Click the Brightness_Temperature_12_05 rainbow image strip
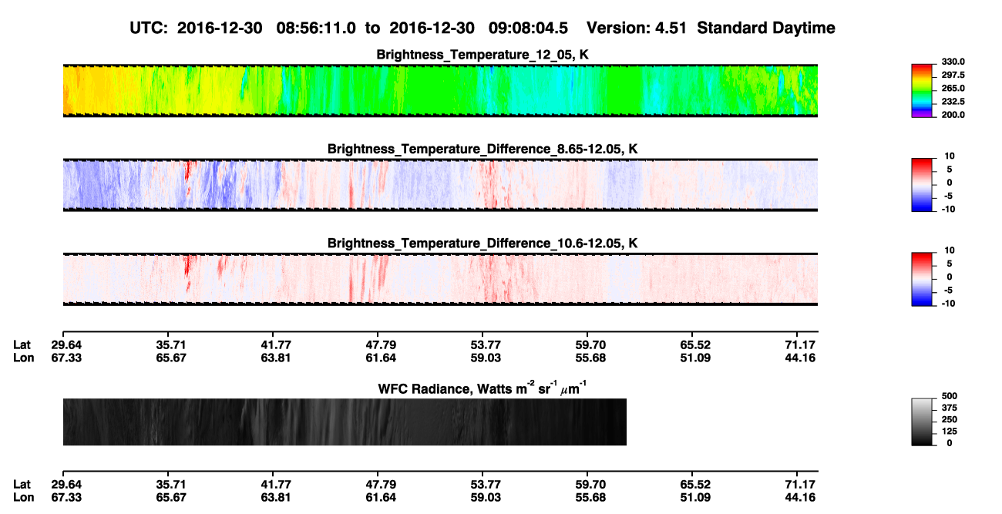 (440, 90)
